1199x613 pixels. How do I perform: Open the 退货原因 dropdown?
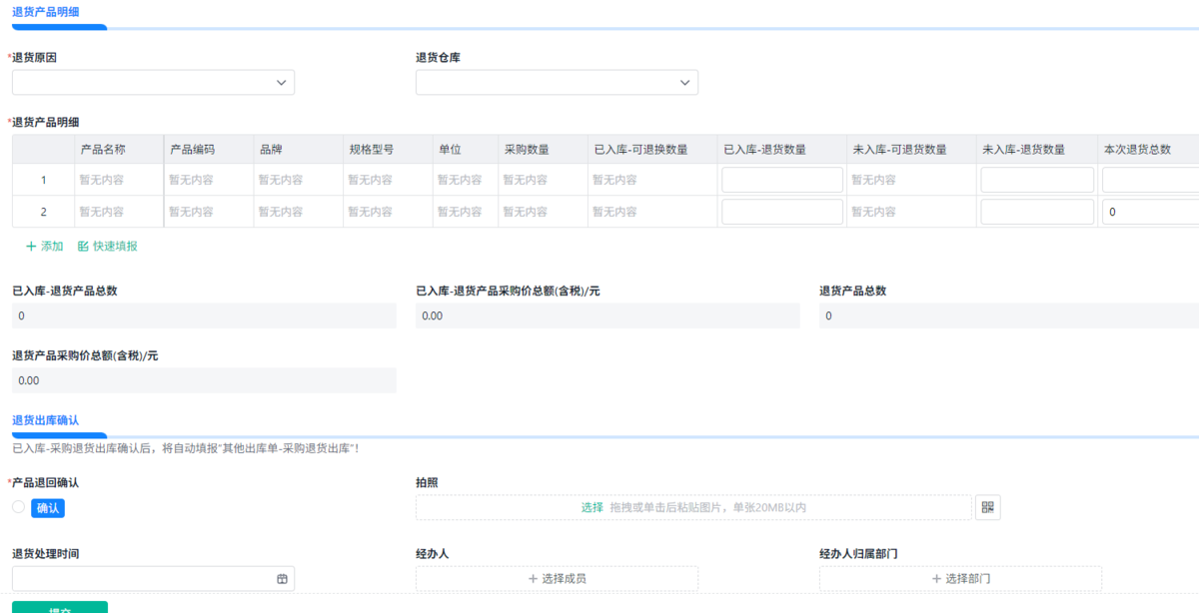[x=153, y=83]
